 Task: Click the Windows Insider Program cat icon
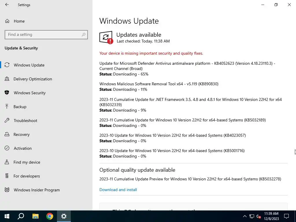(x=7, y=190)
